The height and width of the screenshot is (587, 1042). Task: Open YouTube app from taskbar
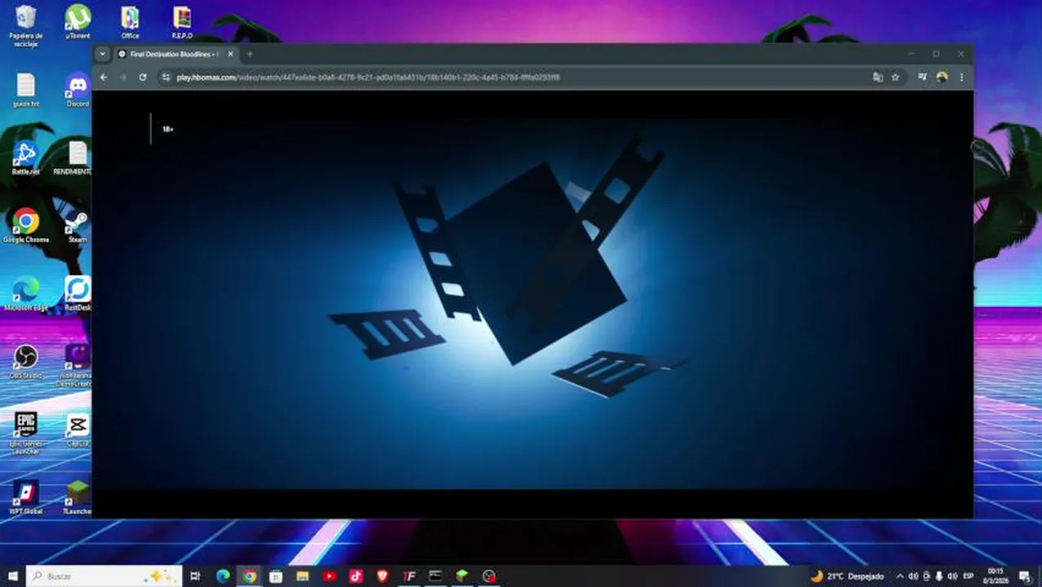click(x=329, y=576)
